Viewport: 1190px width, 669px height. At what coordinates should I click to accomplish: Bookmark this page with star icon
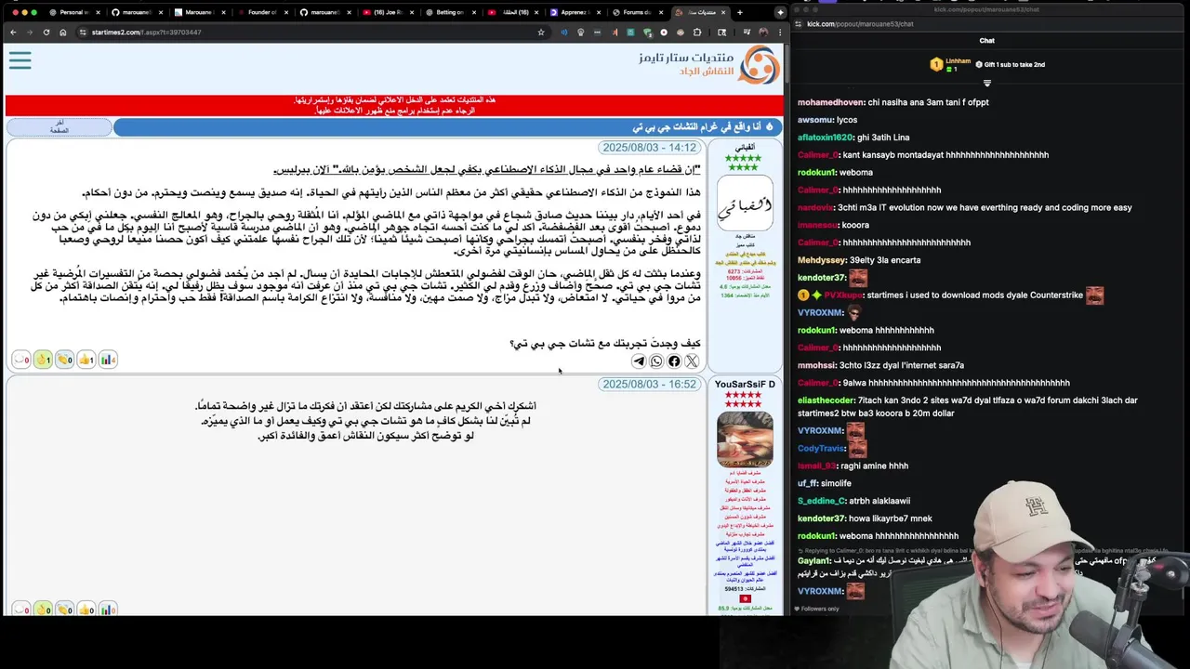pyautogui.click(x=541, y=32)
